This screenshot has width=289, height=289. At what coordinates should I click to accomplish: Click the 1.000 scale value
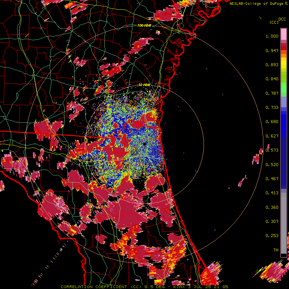click(272, 36)
